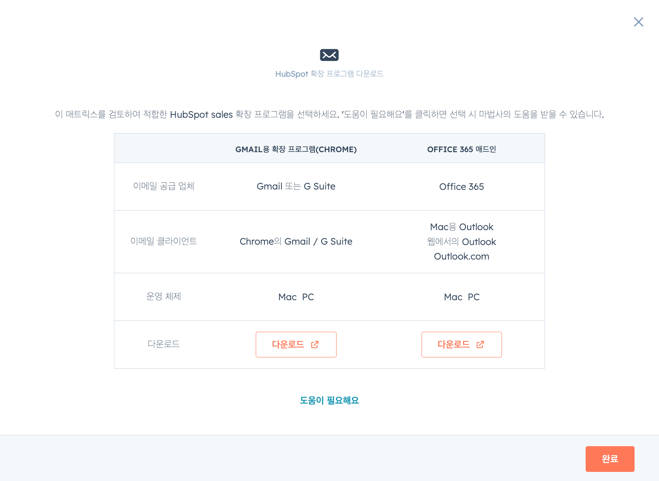659x481 pixels.
Task: Click the Gmail 또는 G Suite cell
Action: [296, 187]
